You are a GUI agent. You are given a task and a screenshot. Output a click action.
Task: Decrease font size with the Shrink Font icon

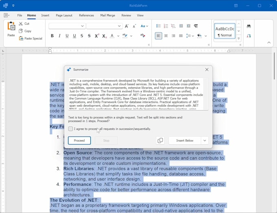(x=134, y=26)
